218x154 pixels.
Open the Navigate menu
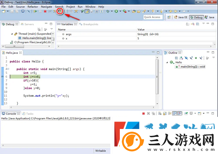pyautogui.click(x=46, y=7)
